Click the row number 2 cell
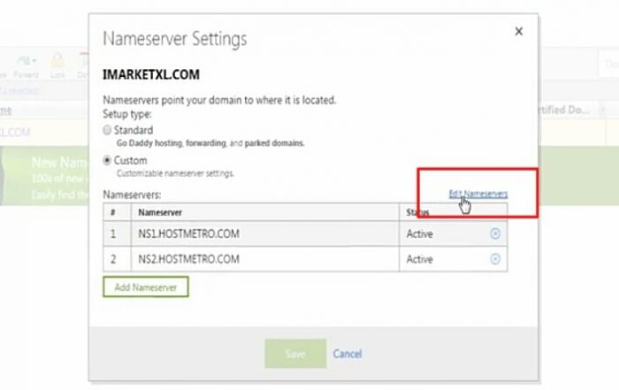Screen dimensions: 619x390 (x=118, y=259)
